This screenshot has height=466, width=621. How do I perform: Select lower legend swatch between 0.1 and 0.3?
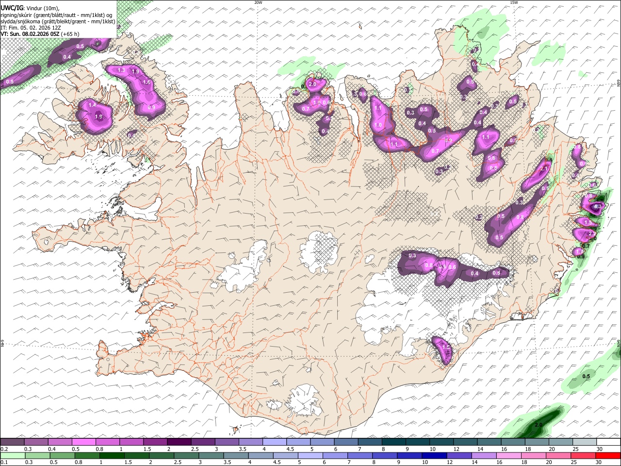[x=12, y=455]
